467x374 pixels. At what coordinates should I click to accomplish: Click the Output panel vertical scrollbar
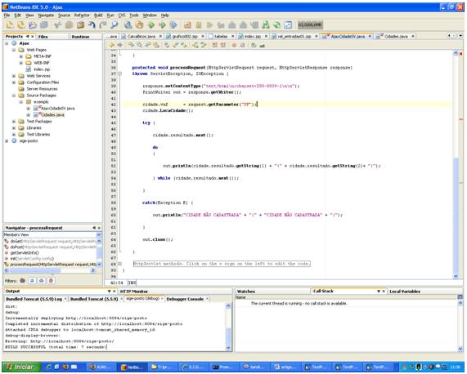coord(228,327)
